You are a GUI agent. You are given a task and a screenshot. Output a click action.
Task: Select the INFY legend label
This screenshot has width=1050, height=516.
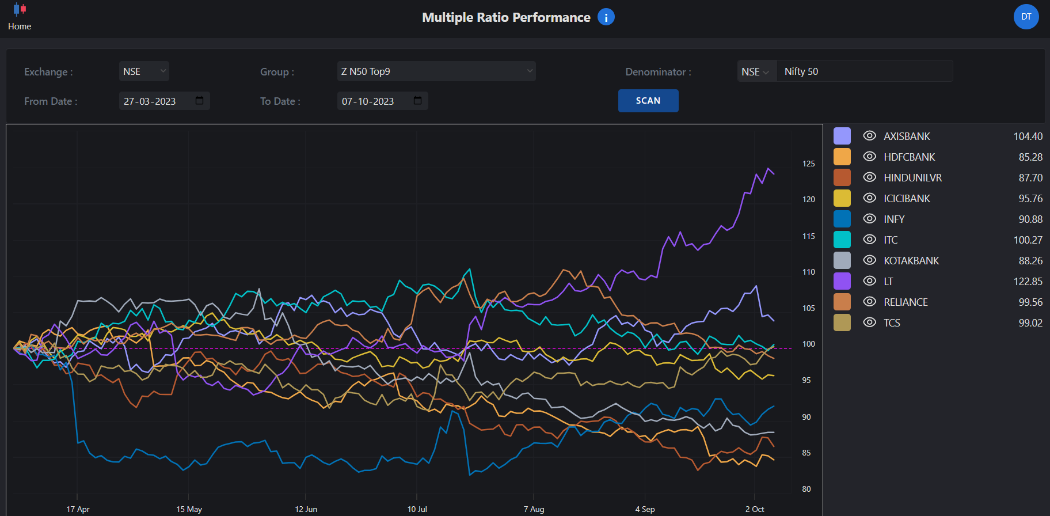click(894, 219)
